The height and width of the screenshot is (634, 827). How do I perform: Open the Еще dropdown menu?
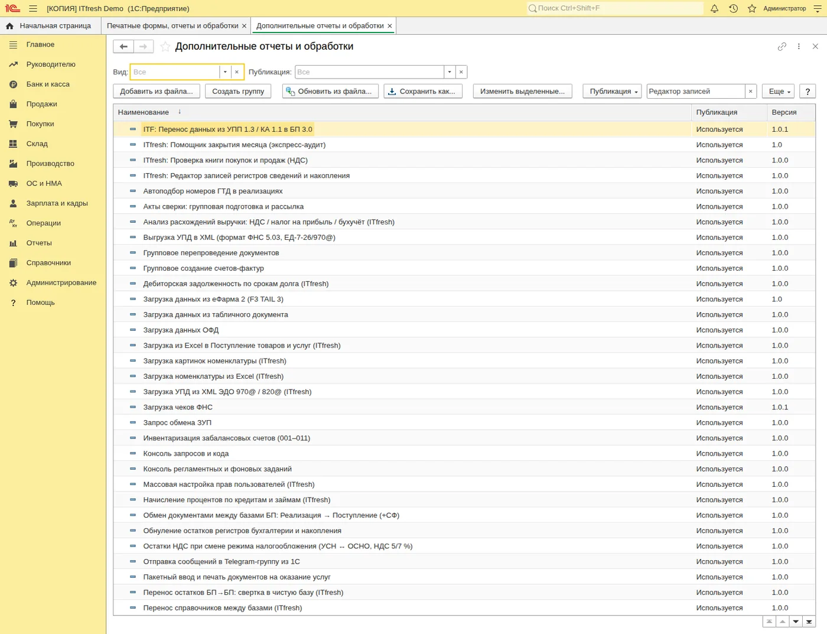coord(778,91)
